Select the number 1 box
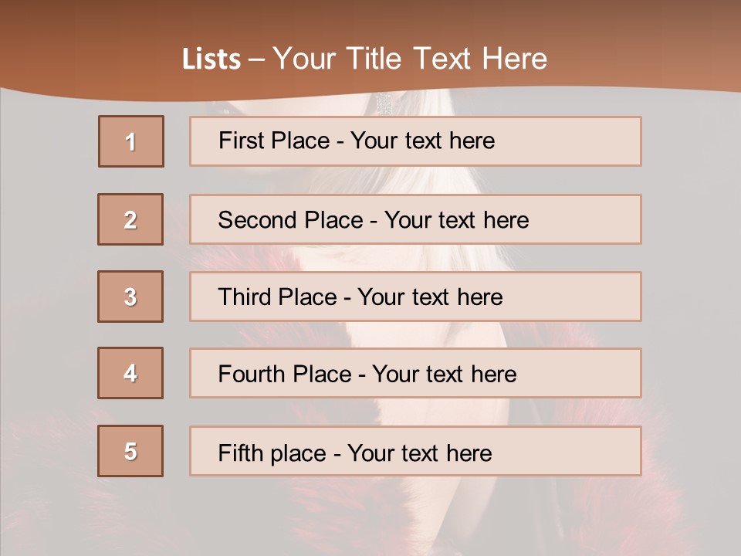Viewport: 741px width, 556px height. coord(131,141)
